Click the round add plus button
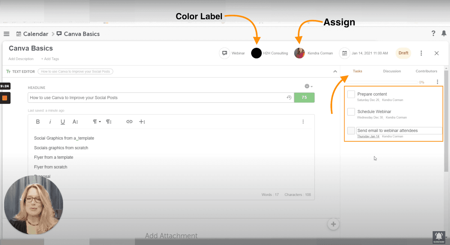 point(333,224)
